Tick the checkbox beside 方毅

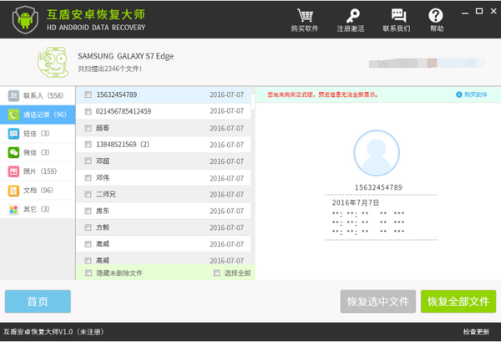tap(88, 227)
